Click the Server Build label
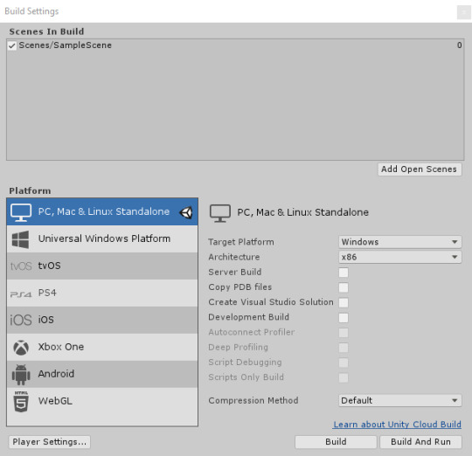Viewport: 472px width, 456px height. 235,273
